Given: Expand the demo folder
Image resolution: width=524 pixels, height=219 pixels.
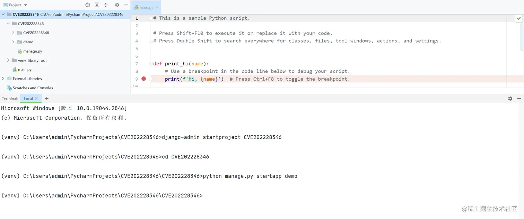Looking at the screenshot, I should [x=14, y=42].
